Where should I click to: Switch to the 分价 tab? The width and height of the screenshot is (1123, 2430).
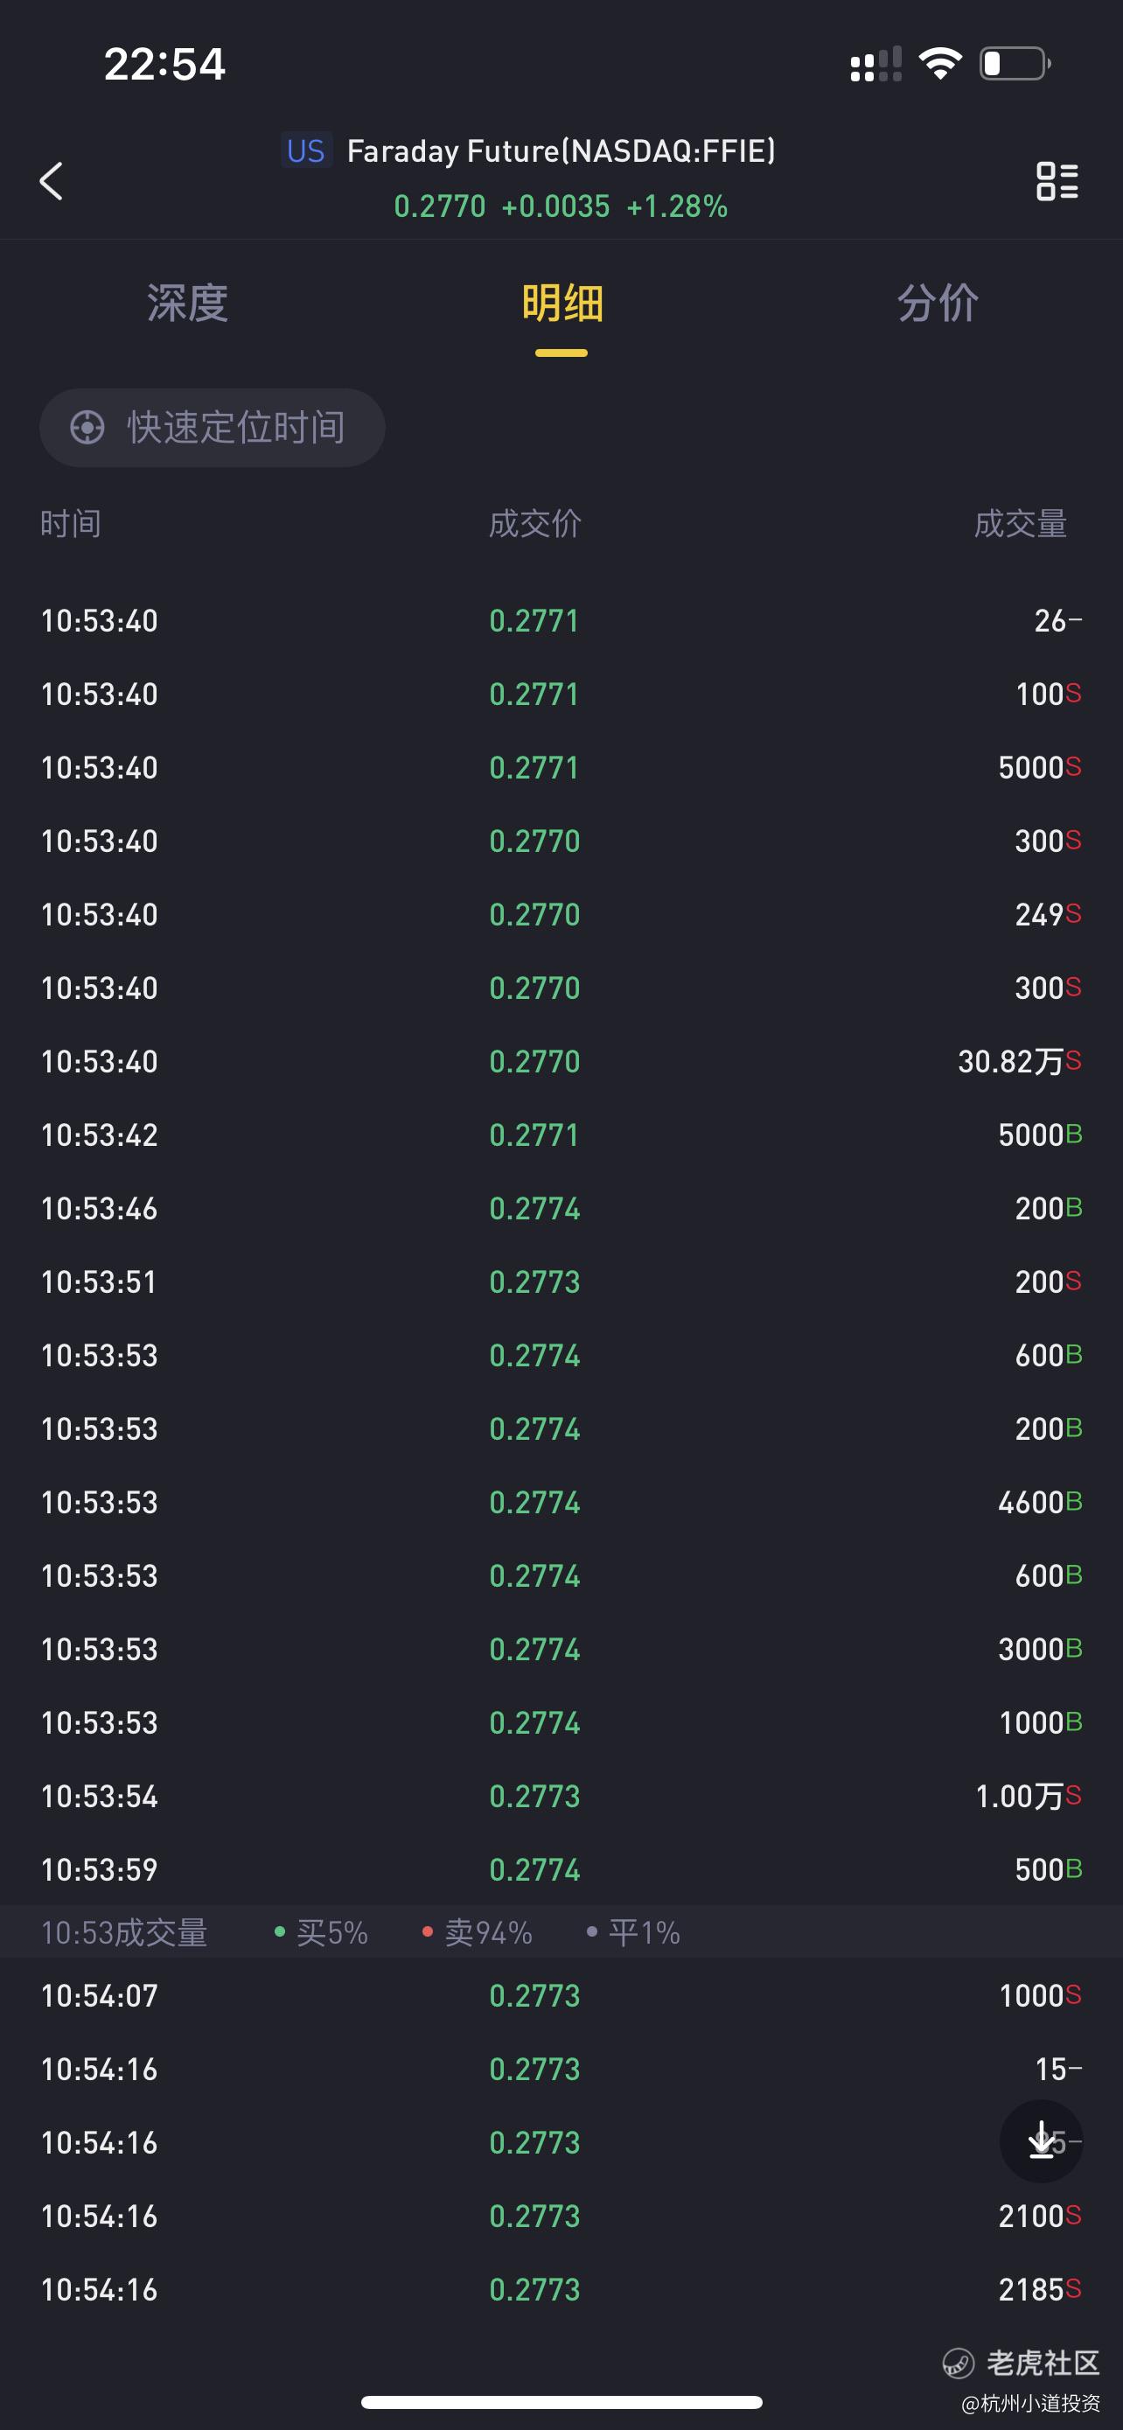click(x=938, y=304)
